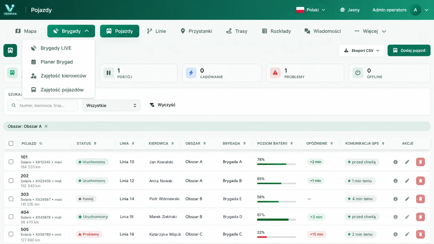Delete vehicle 303 with trash icon
This screenshot has height=244, width=434.
pyautogui.click(x=420, y=199)
